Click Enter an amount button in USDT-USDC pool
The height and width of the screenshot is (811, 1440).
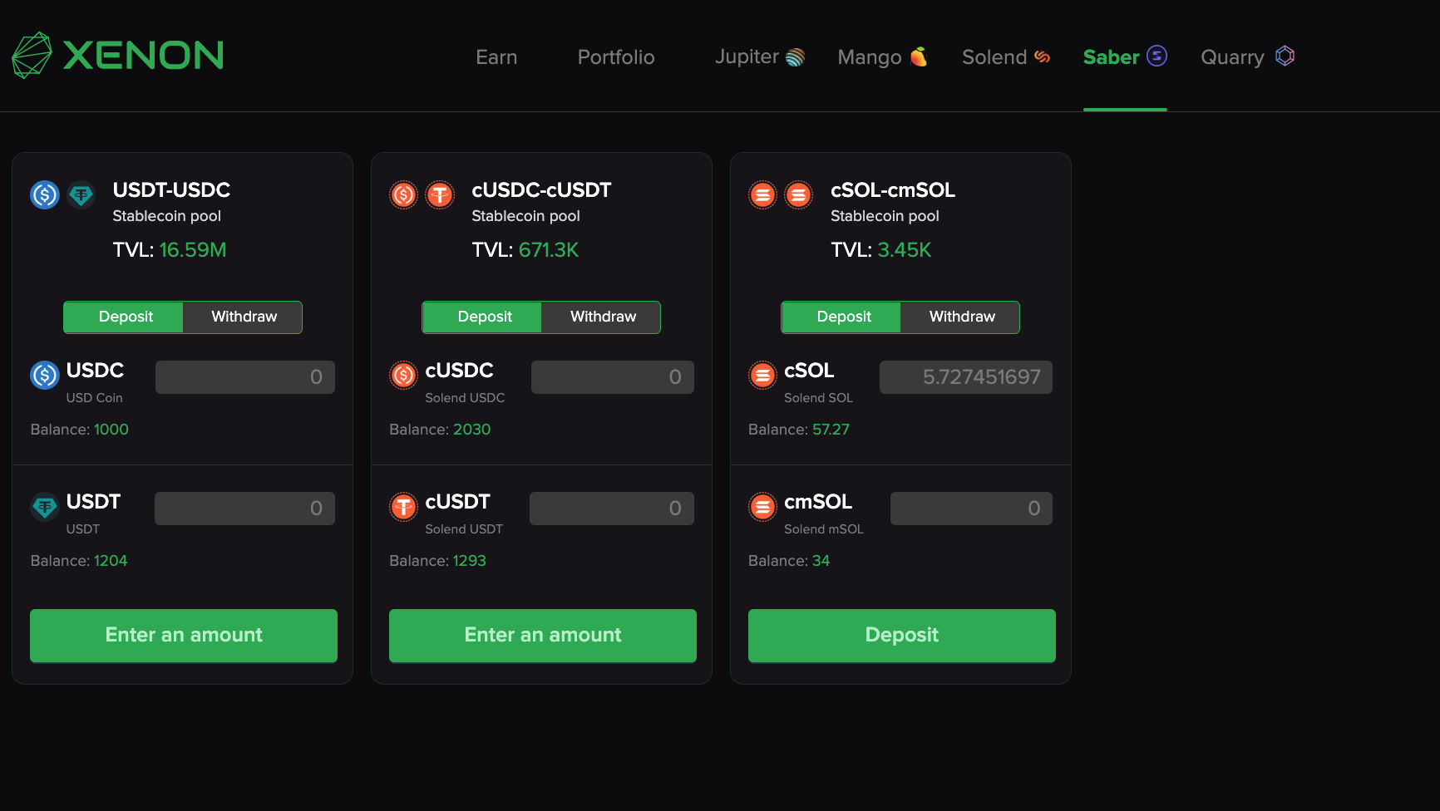pos(184,636)
